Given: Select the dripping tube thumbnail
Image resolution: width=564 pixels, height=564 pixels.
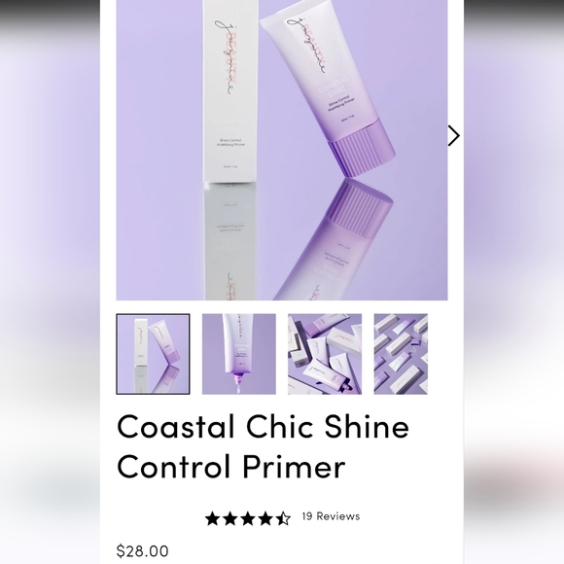Looking at the screenshot, I should coord(239,354).
